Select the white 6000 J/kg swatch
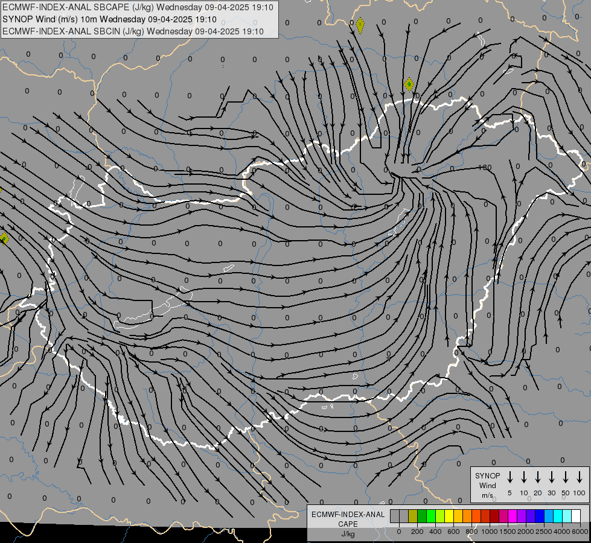Screen dimensions: 591x543 tap(576, 516)
